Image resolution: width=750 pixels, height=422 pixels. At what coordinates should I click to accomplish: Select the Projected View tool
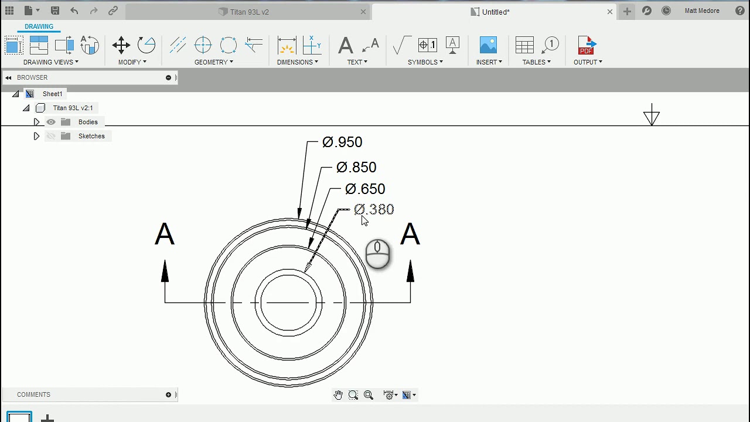[x=39, y=45]
